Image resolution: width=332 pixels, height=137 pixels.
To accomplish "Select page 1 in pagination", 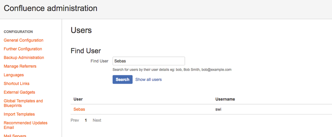I will pyautogui.click(x=86, y=120).
